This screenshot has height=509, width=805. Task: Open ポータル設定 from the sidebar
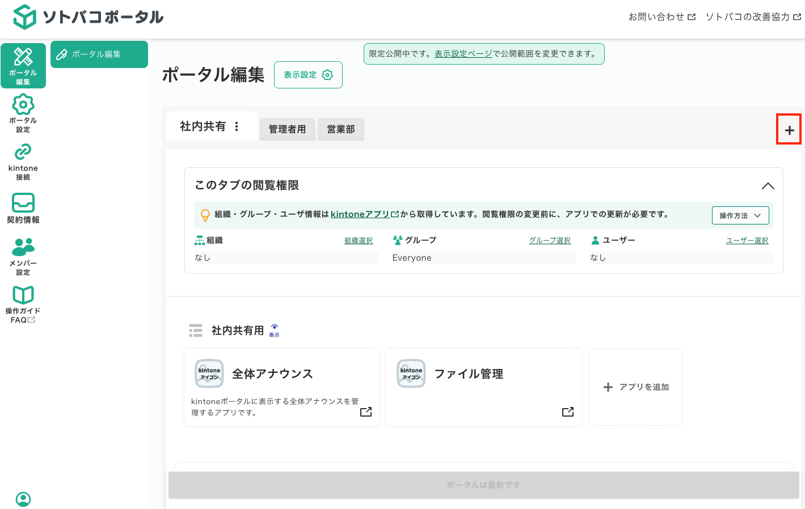23,112
